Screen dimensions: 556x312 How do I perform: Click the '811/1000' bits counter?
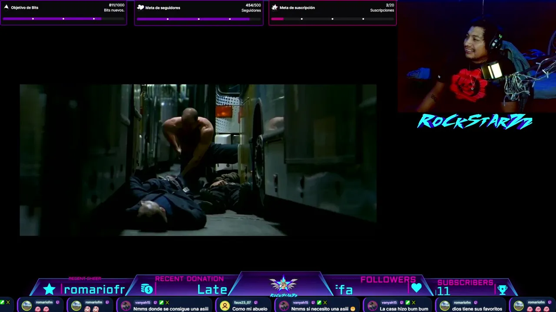click(x=116, y=5)
